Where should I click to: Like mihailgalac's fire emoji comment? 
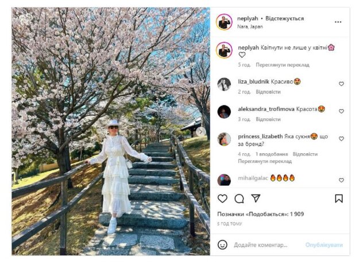pyautogui.click(x=341, y=180)
